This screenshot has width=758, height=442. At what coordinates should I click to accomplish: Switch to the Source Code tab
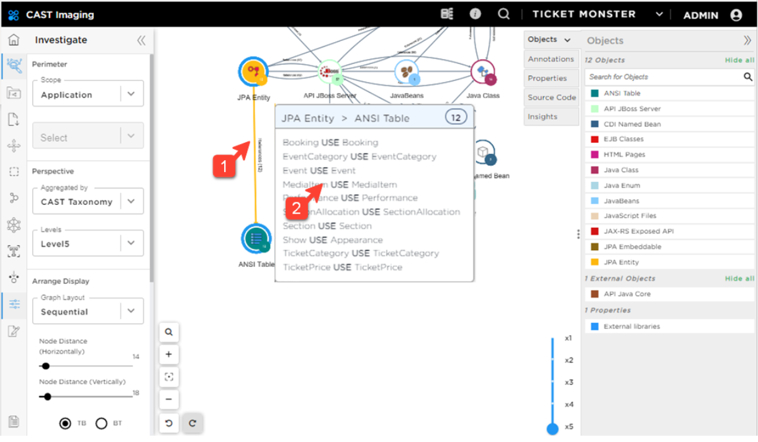(551, 97)
